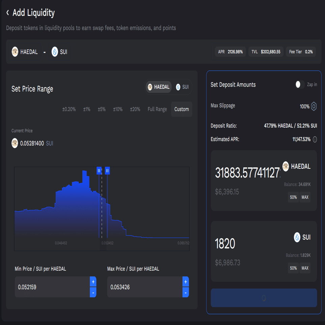The width and height of the screenshot is (325, 325).
Task: Click the $6,396.15 HAEDAL value
Action: coord(227,192)
